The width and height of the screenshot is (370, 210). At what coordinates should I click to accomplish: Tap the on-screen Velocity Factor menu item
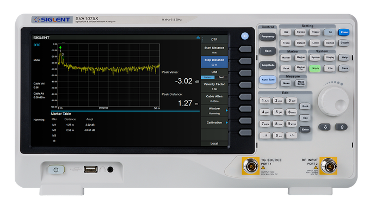point(214,87)
